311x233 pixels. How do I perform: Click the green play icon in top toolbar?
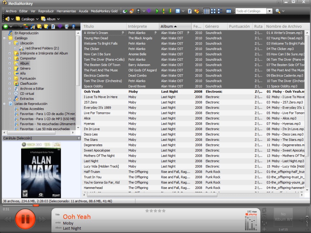157,11
